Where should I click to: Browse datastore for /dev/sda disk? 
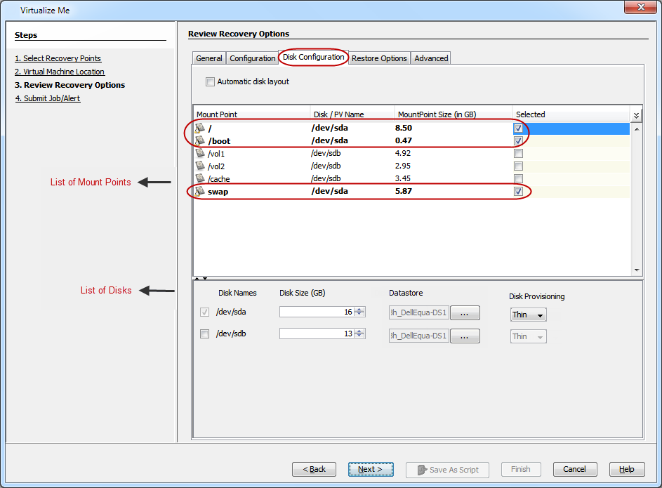tap(464, 313)
